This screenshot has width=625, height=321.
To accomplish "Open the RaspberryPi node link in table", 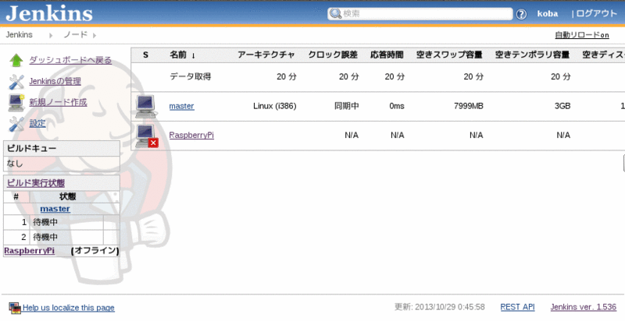I will click(191, 135).
